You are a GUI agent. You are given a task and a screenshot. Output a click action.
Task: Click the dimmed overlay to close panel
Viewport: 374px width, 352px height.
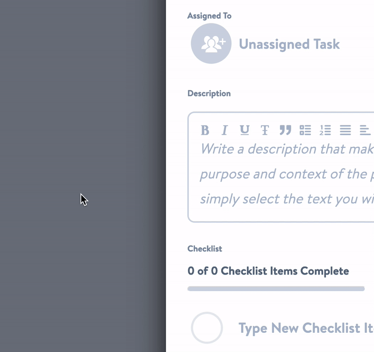[83, 176]
